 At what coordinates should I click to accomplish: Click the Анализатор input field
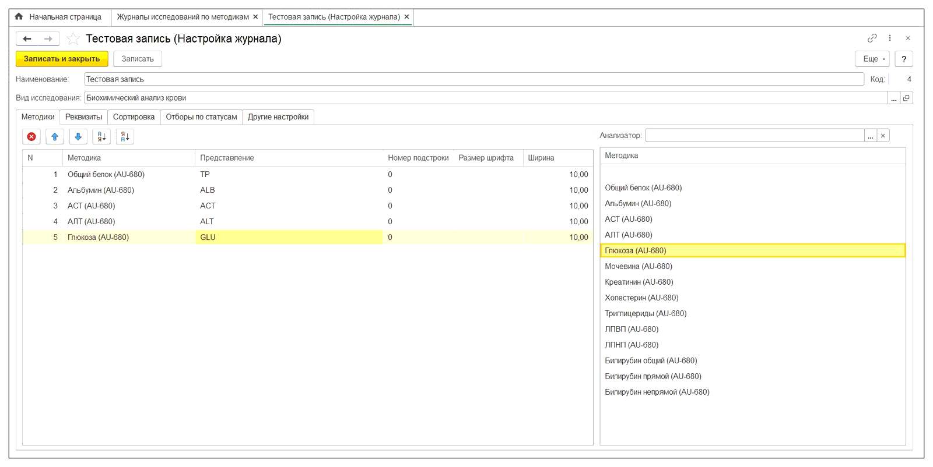(x=755, y=136)
